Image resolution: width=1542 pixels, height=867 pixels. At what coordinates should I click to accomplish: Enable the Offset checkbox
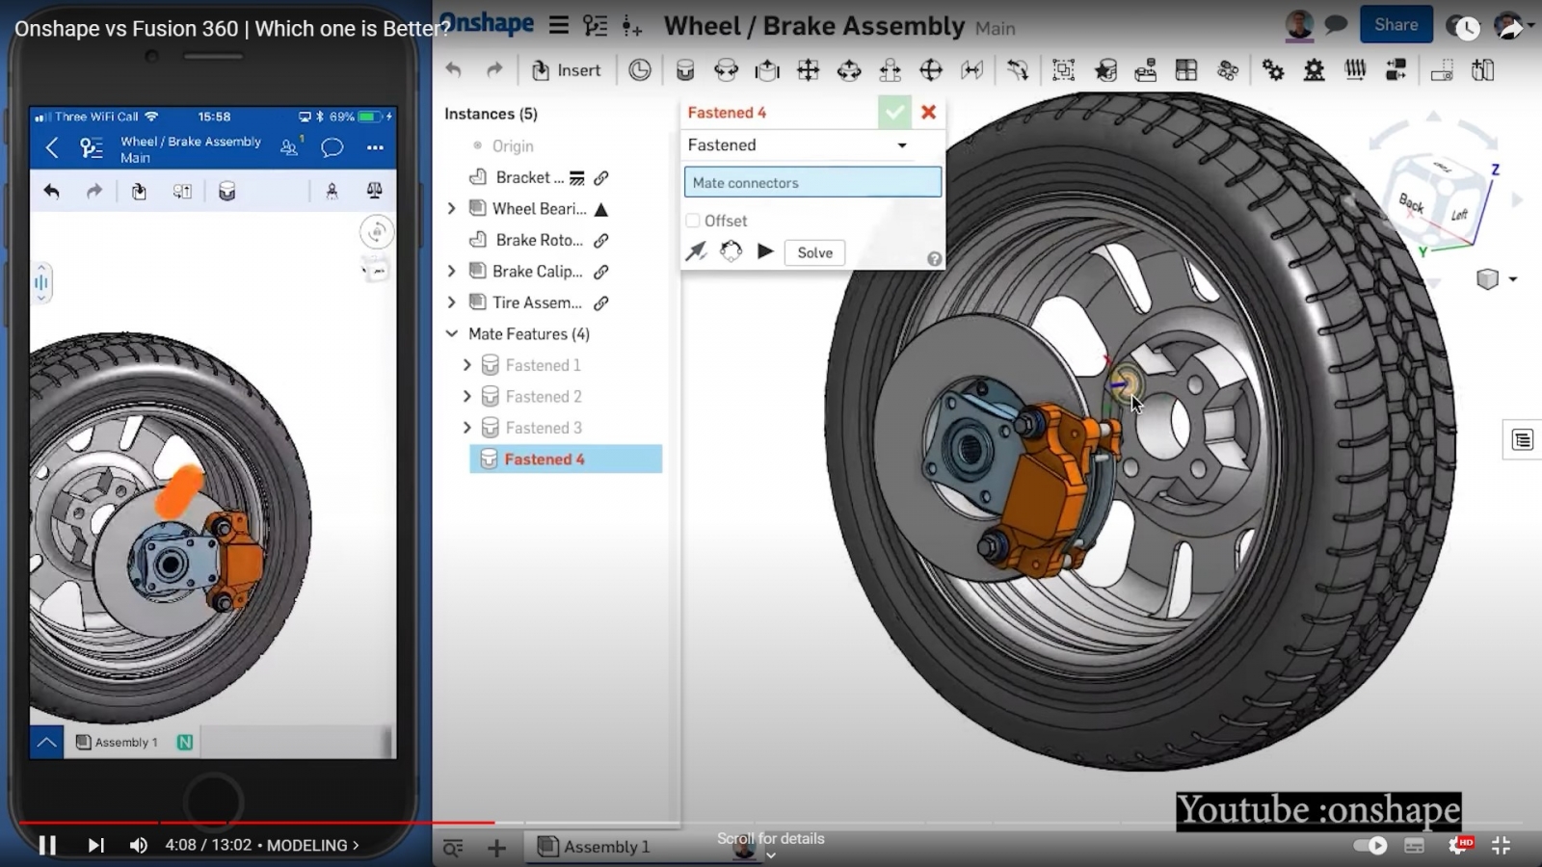pyautogui.click(x=692, y=220)
